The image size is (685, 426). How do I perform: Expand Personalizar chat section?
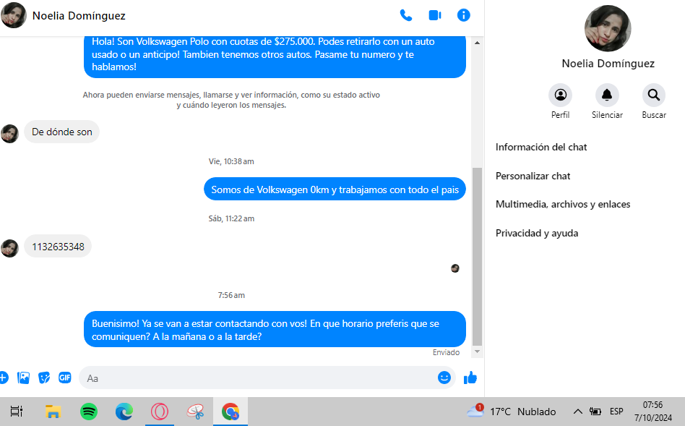point(533,176)
